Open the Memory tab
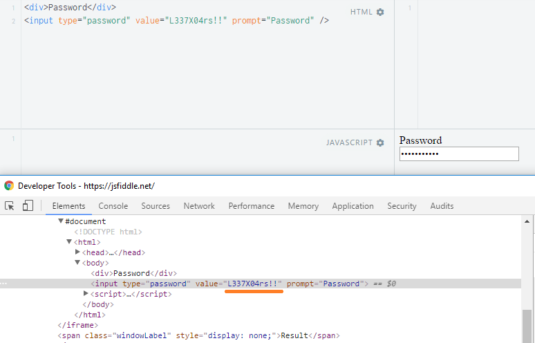The height and width of the screenshot is (343, 535). 303,206
